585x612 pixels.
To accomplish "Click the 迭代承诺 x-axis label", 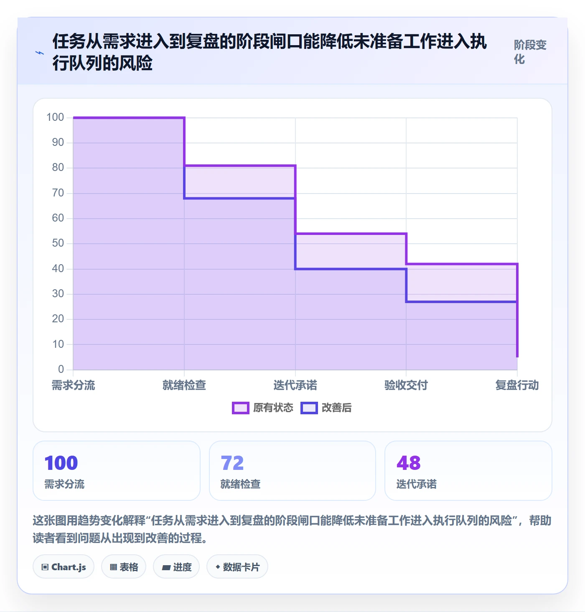I will tap(295, 385).
